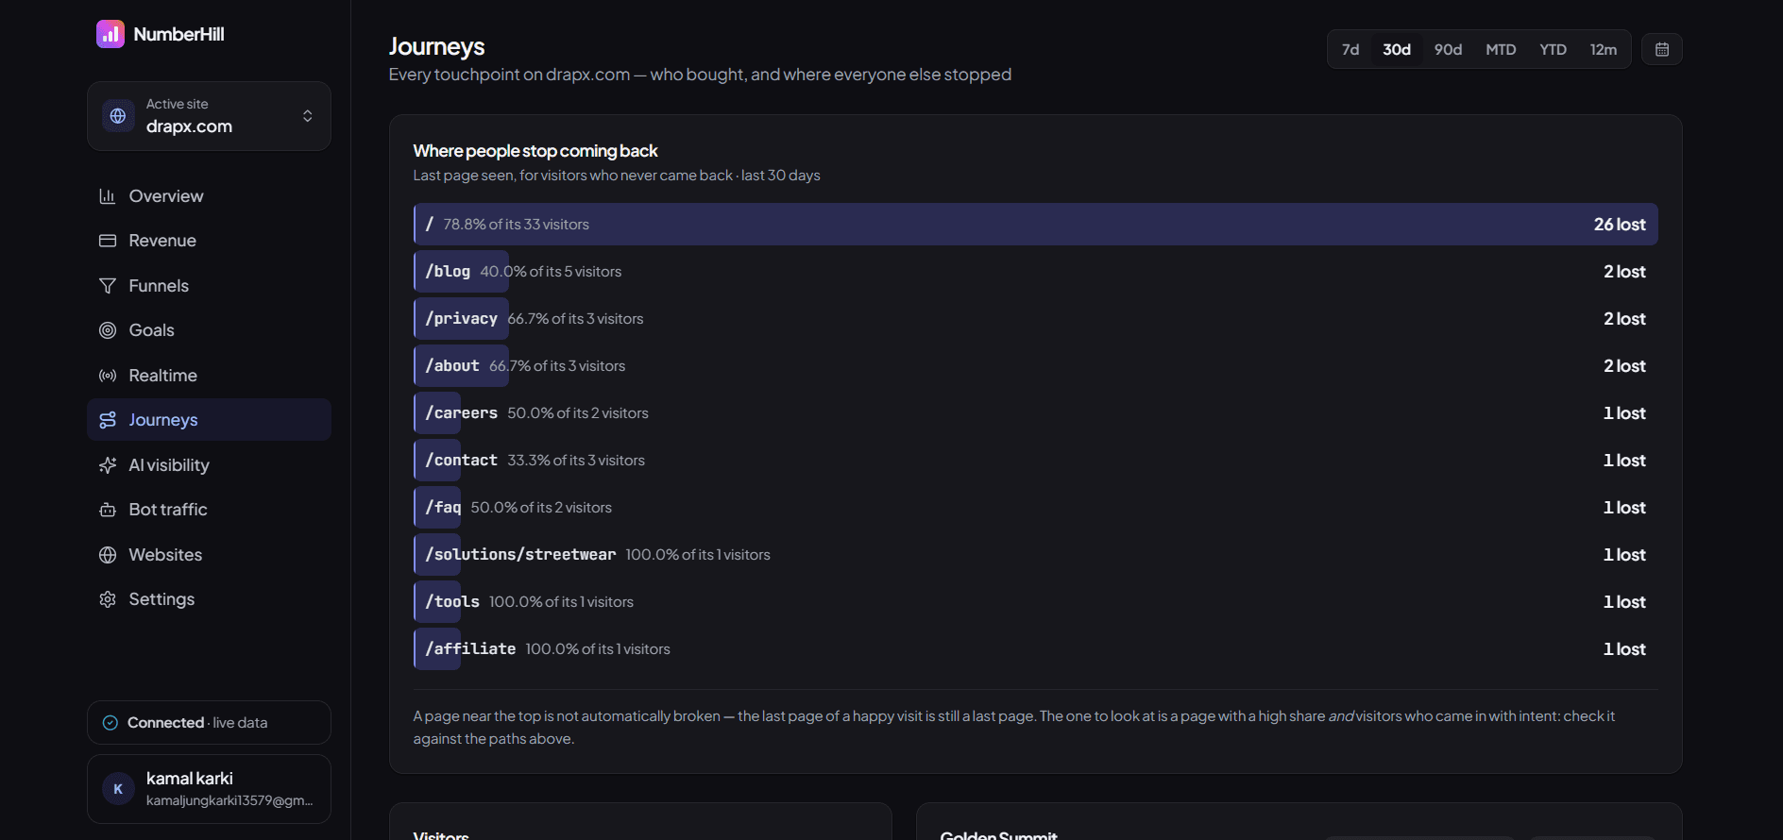Open the AI visibility sparkle icon
This screenshot has height=840, width=1783.
click(108, 465)
